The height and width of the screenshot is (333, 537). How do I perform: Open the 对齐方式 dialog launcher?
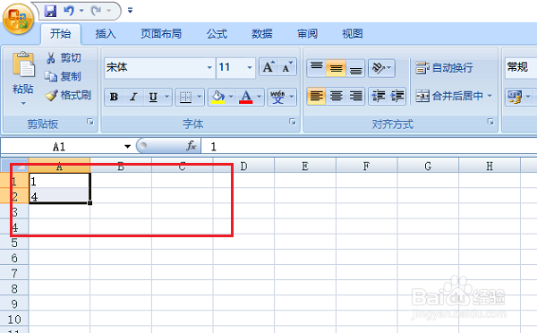(x=490, y=122)
